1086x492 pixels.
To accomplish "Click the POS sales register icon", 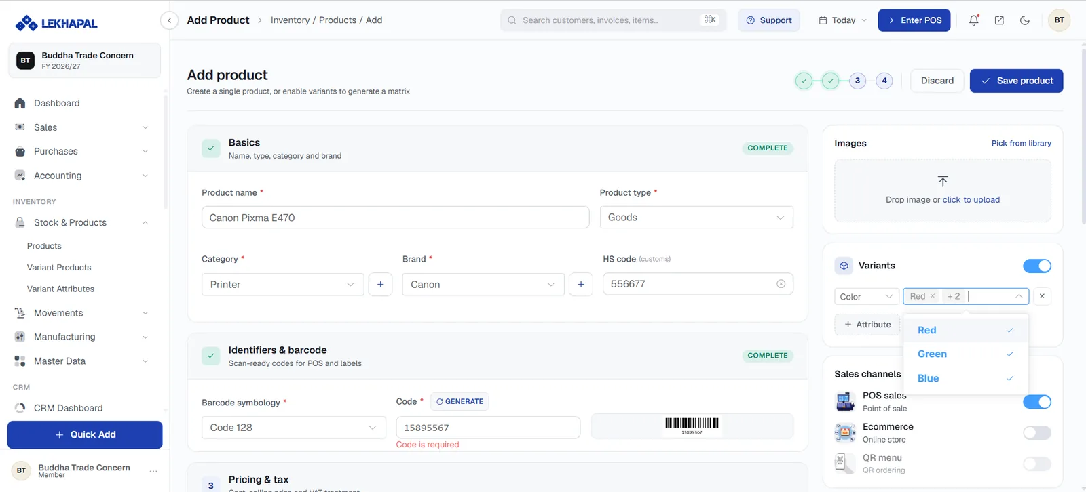I will pyautogui.click(x=845, y=402).
